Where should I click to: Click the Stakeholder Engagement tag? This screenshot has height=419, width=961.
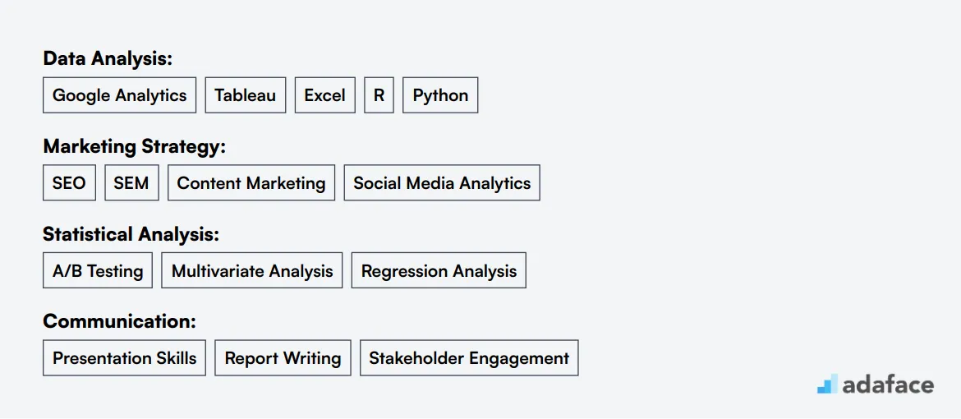469,358
